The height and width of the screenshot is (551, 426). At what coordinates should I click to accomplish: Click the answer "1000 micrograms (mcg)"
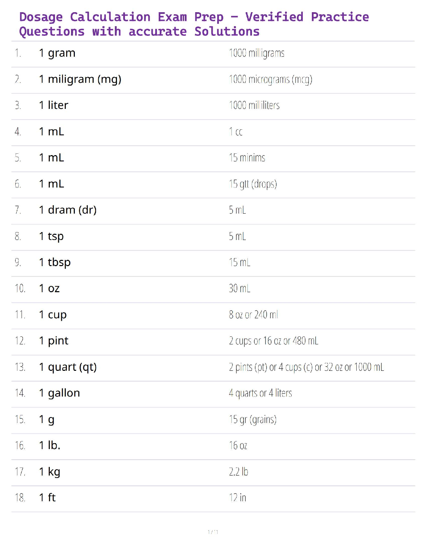point(270,80)
